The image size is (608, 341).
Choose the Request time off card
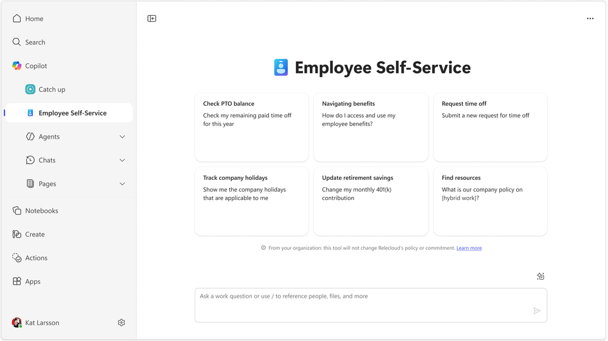pos(490,127)
